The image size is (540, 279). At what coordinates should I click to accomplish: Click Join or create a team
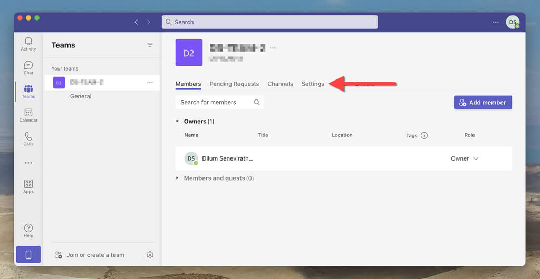pyautogui.click(x=95, y=255)
